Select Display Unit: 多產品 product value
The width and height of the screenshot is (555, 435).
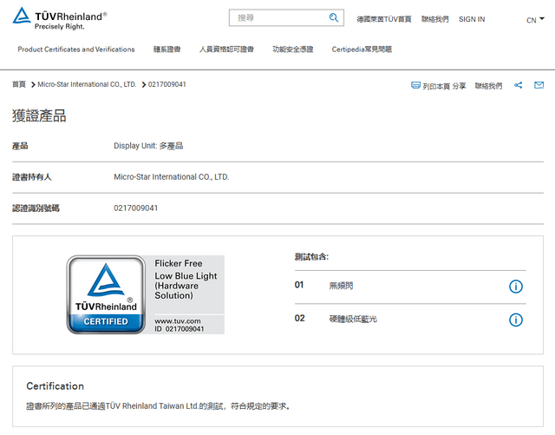148,146
